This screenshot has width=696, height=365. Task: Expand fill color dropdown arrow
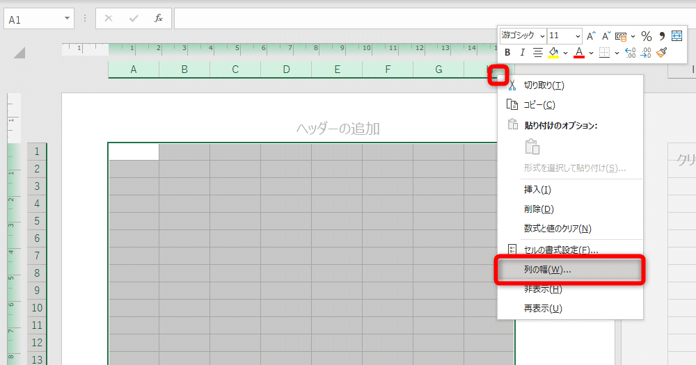point(565,54)
